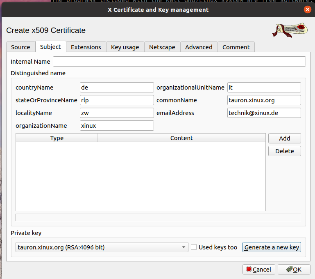
Task: Select the Netscape tab
Action: pos(162,47)
